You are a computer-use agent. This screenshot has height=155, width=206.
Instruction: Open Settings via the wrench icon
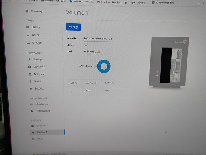click(x=29, y=60)
